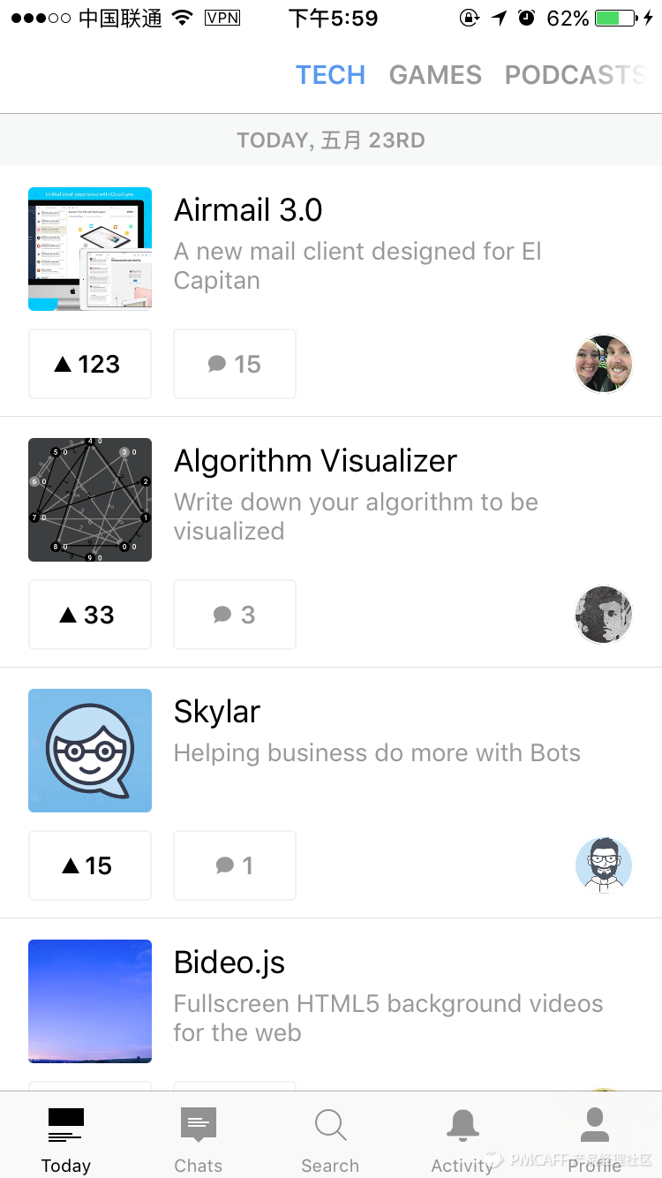
Task: Open Airmail 3.0's 15 comments
Action: point(235,364)
